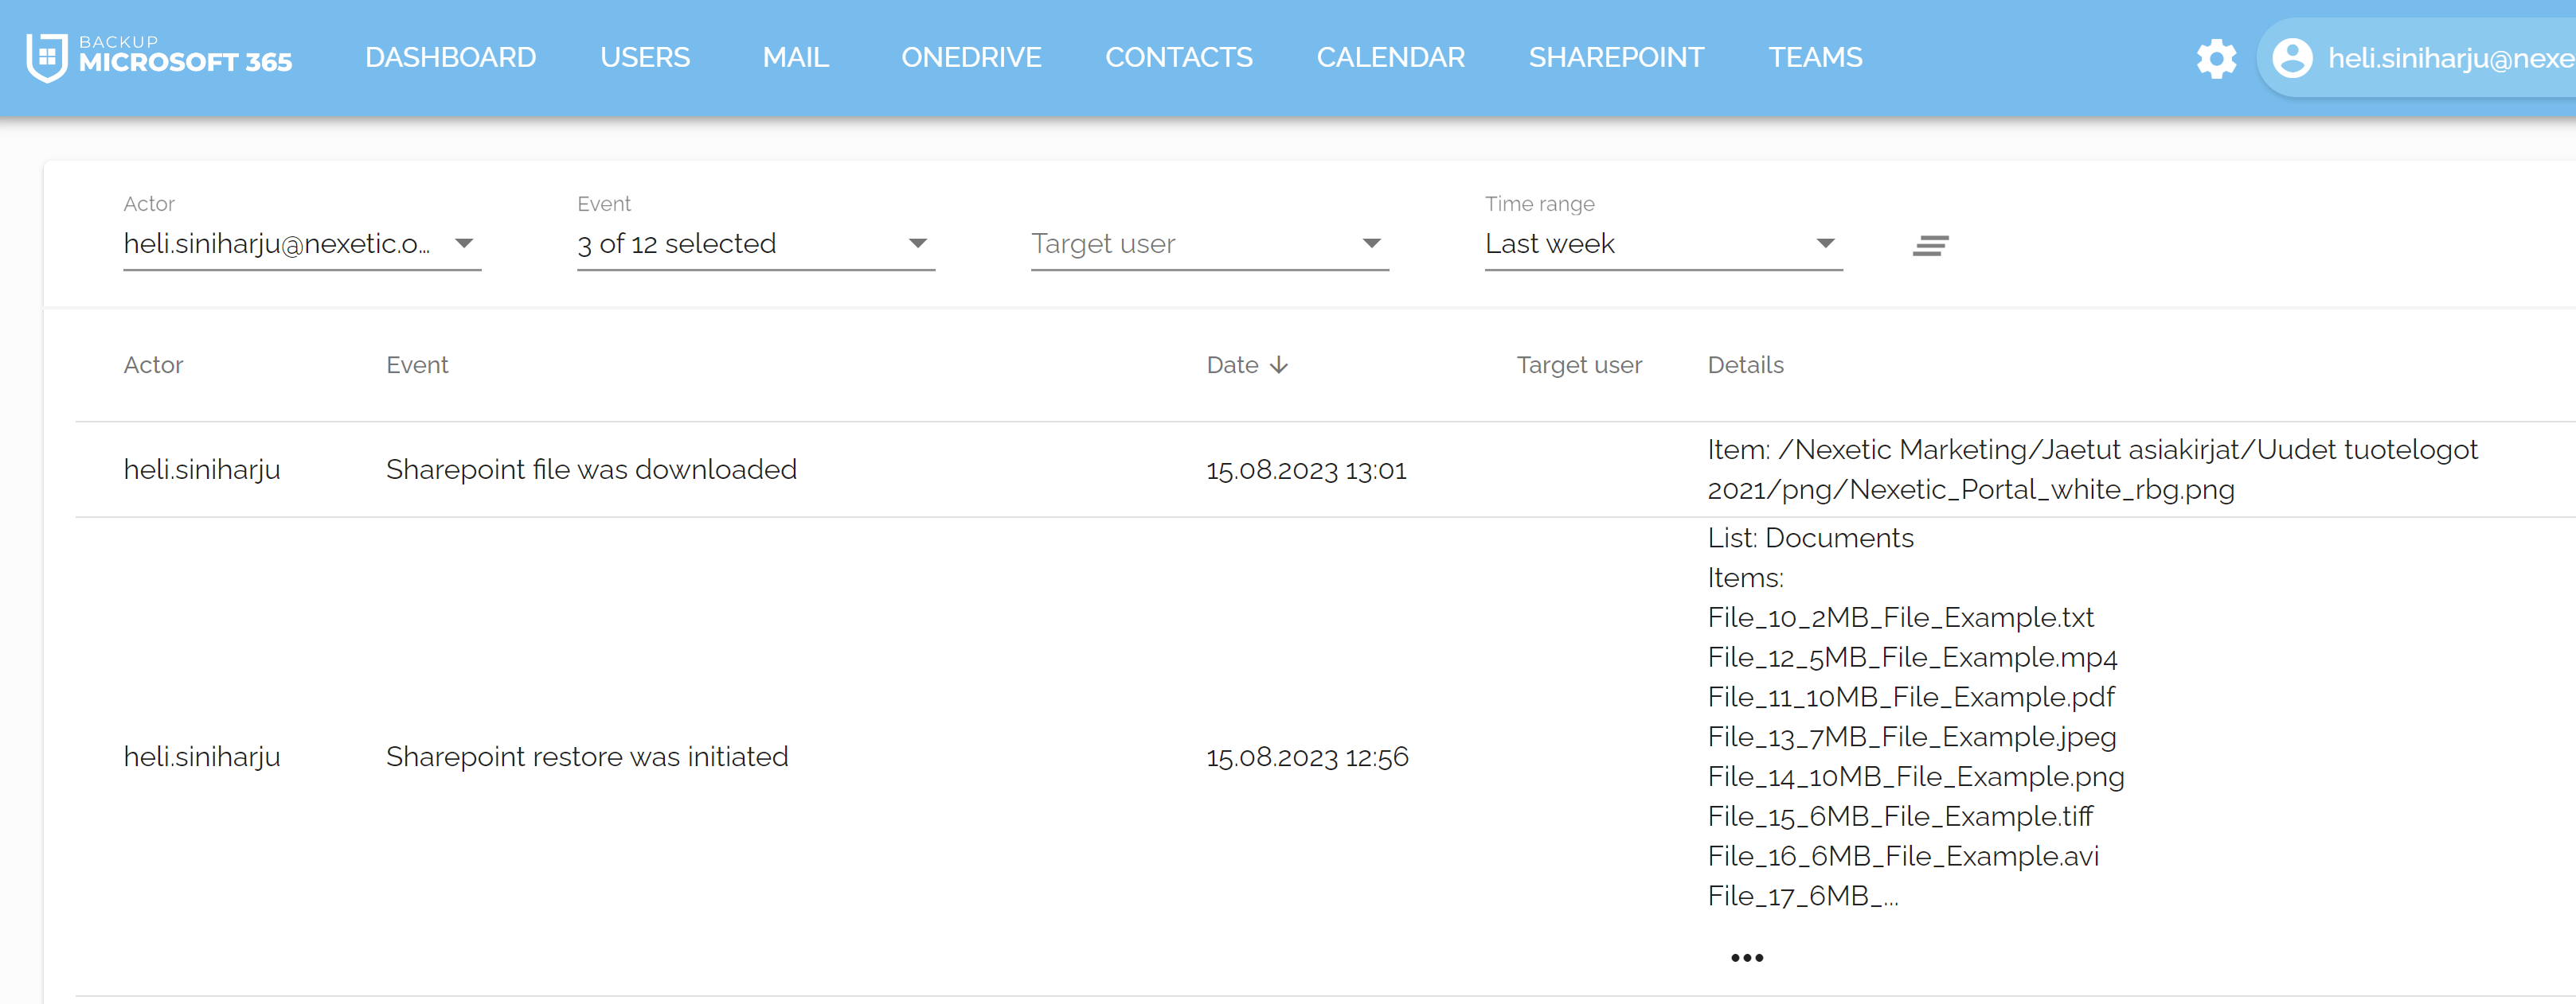Screen dimensions: 2576x1004
Task: Click the Details column header
Action: (1745, 366)
